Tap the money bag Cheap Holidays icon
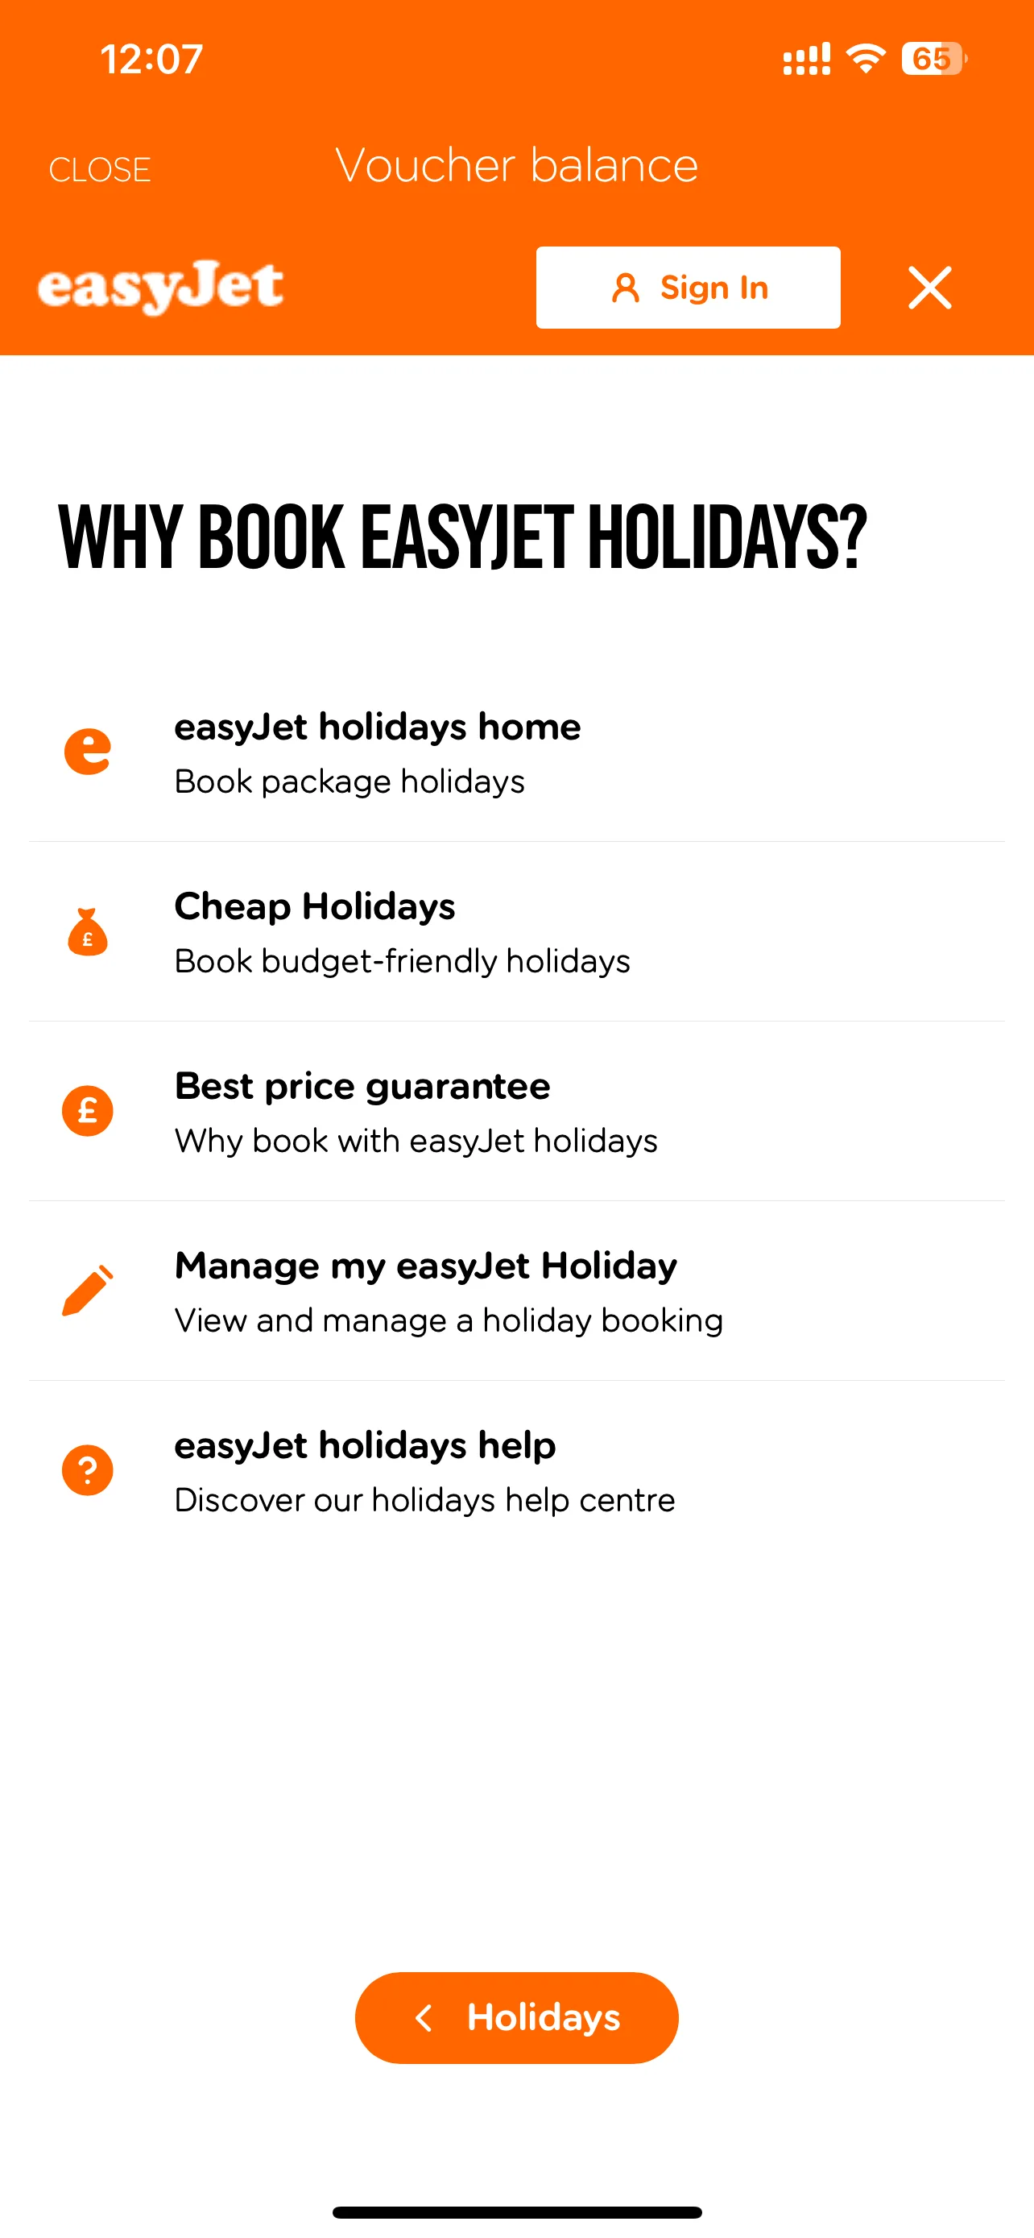The image size is (1034, 2238). (88, 932)
